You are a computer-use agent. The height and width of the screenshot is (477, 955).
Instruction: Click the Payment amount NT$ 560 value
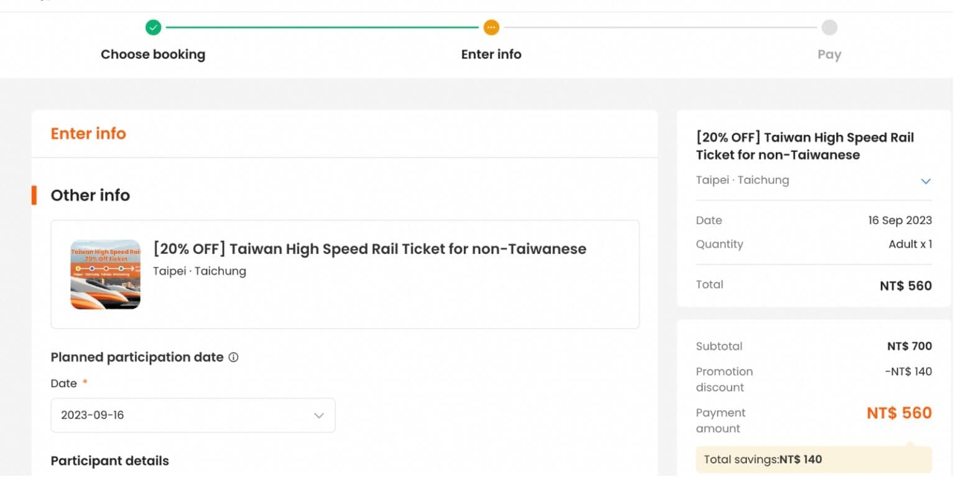click(x=899, y=412)
